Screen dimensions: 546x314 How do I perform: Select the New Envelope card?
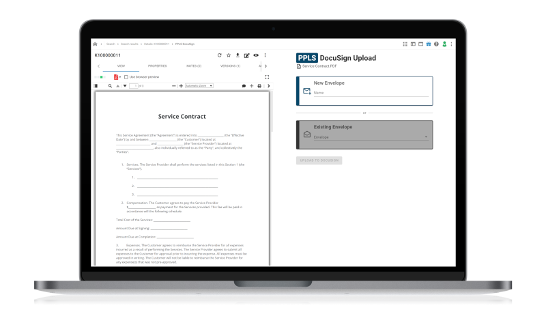pyautogui.click(x=364, y=91)
